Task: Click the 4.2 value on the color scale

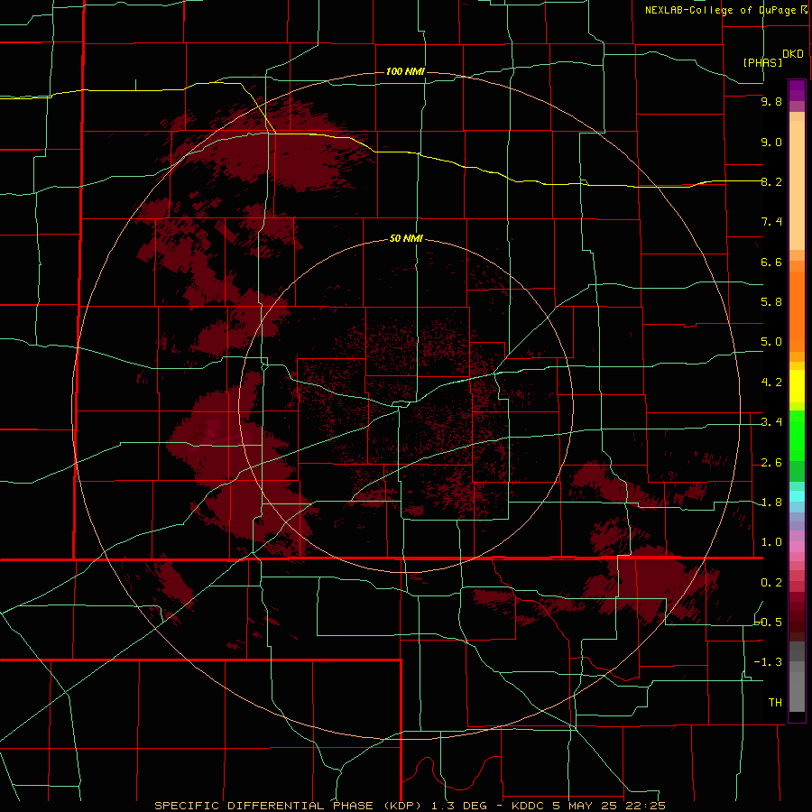Action: (771, 383)
